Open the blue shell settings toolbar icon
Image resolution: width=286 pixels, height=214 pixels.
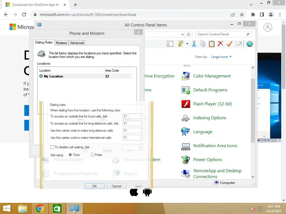tap(249, 44)
